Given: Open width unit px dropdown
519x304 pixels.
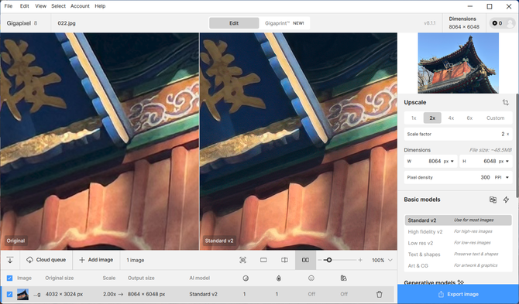Looking at the screenshot, I should 449,161.
